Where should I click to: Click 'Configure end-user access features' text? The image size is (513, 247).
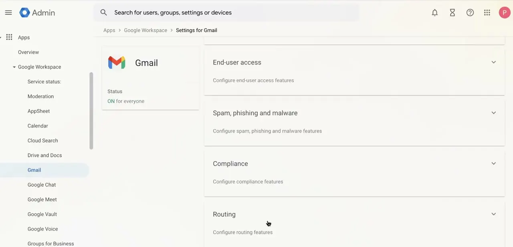[253, 80]
